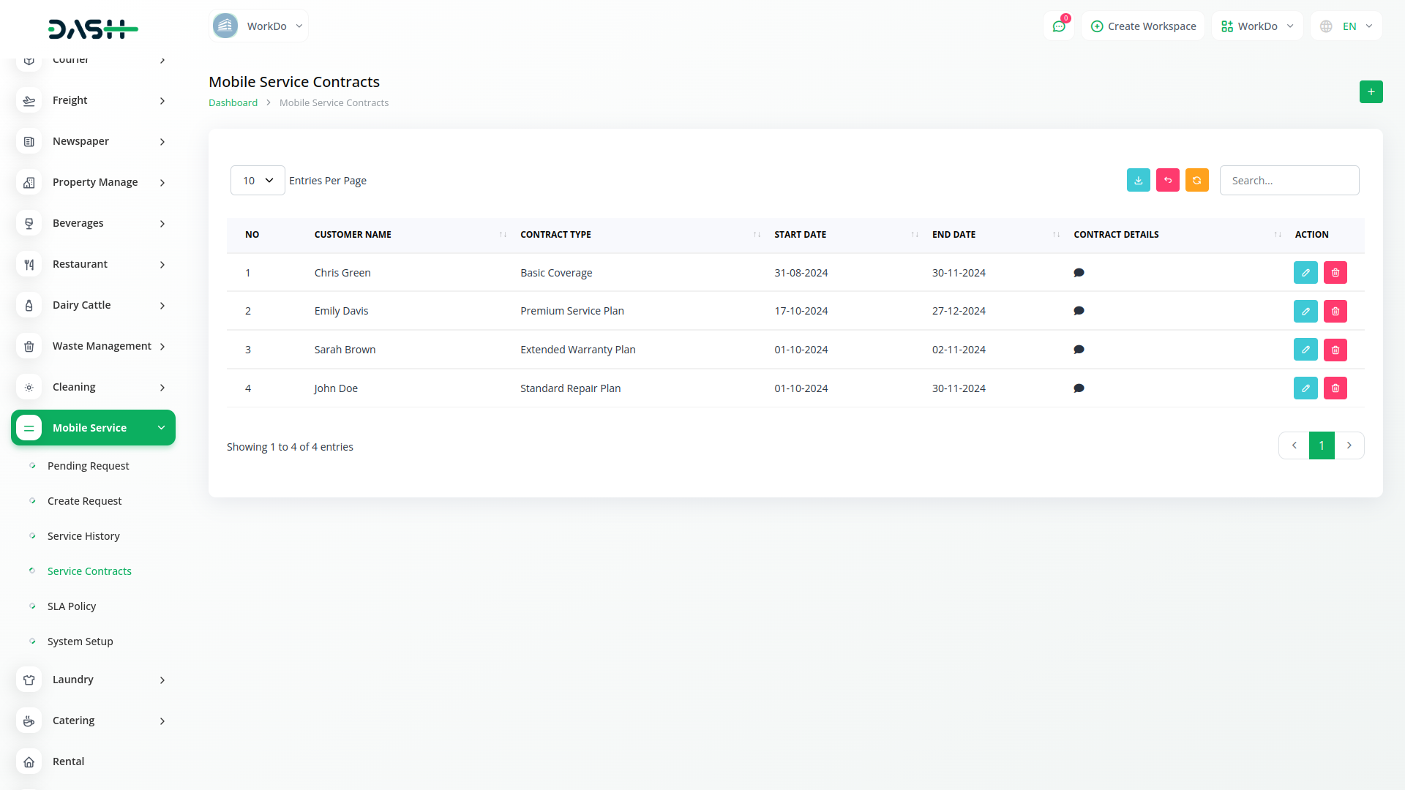The width and height of the screenshot is (1405, 790).
Task: Click the teal download export icon
Action: [x=1138, y=181]
